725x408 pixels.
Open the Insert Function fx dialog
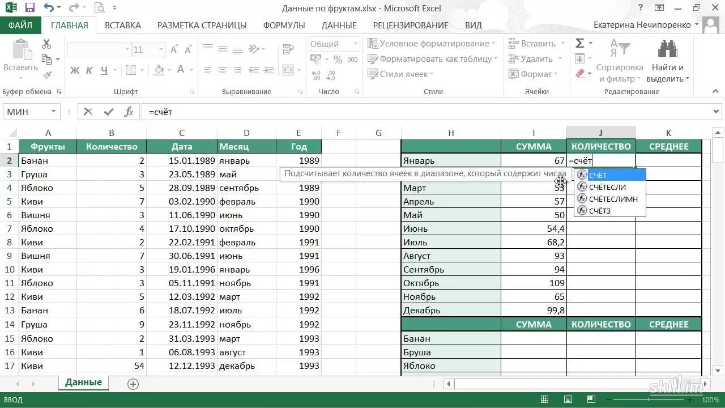pos(129,112)
